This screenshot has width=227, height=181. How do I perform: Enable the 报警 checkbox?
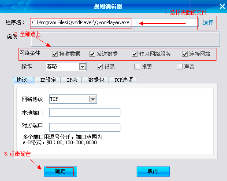pyautogui.click(x=137, y=67)
